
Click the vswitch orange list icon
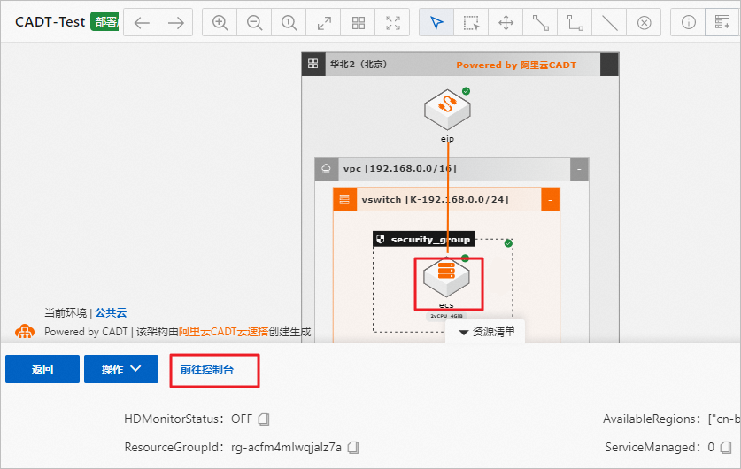point(344,199)
